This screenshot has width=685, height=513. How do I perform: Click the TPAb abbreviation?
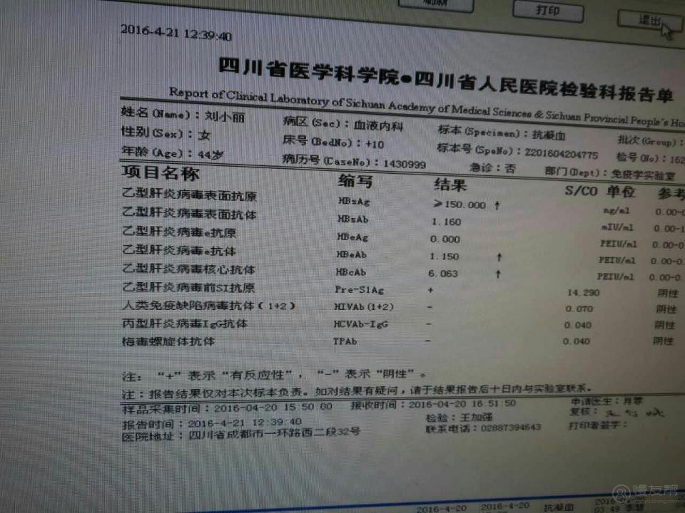click(345, 341)
